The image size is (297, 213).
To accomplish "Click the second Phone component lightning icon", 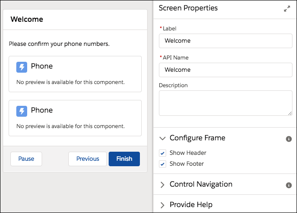I will click(x=22, y=111).
